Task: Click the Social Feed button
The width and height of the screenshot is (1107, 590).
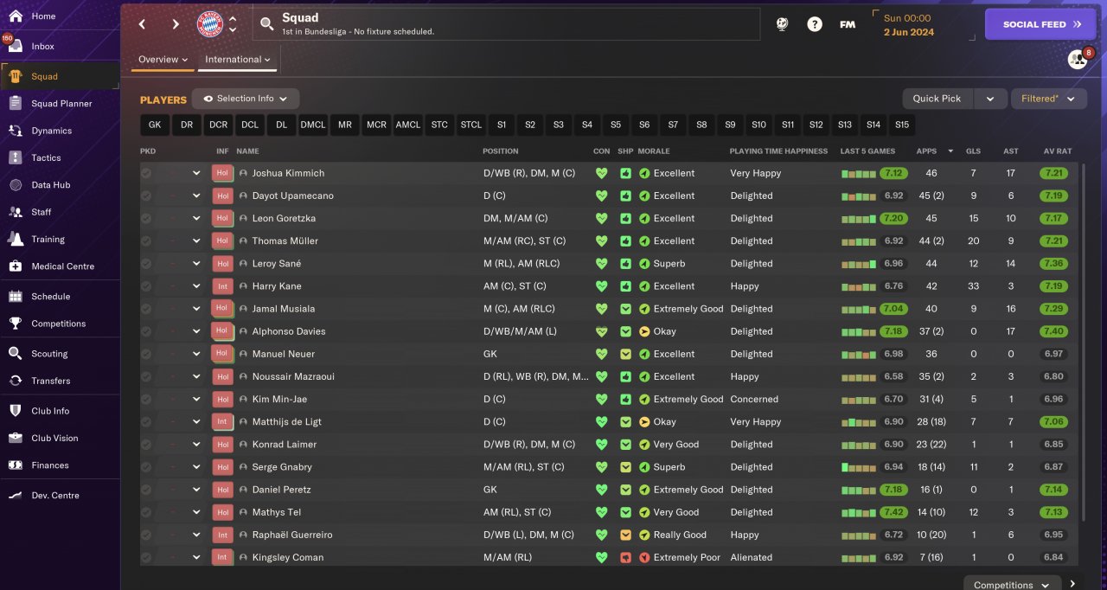Action: coord(1040,24)
